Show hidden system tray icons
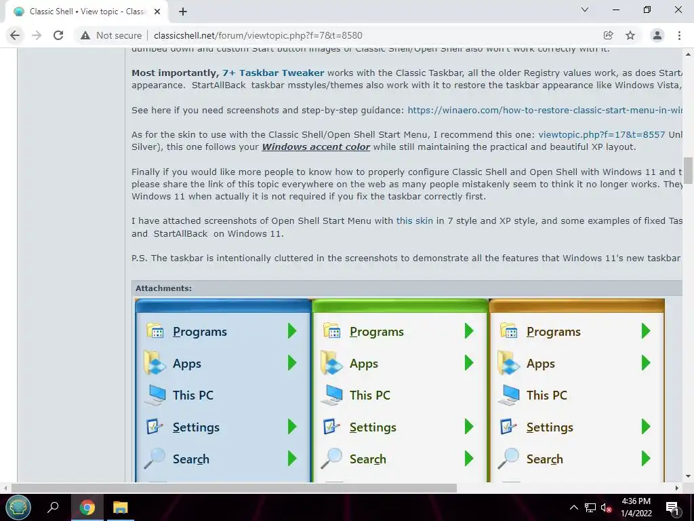The height and width of the screenshot is (521, 694). point(573,507)
